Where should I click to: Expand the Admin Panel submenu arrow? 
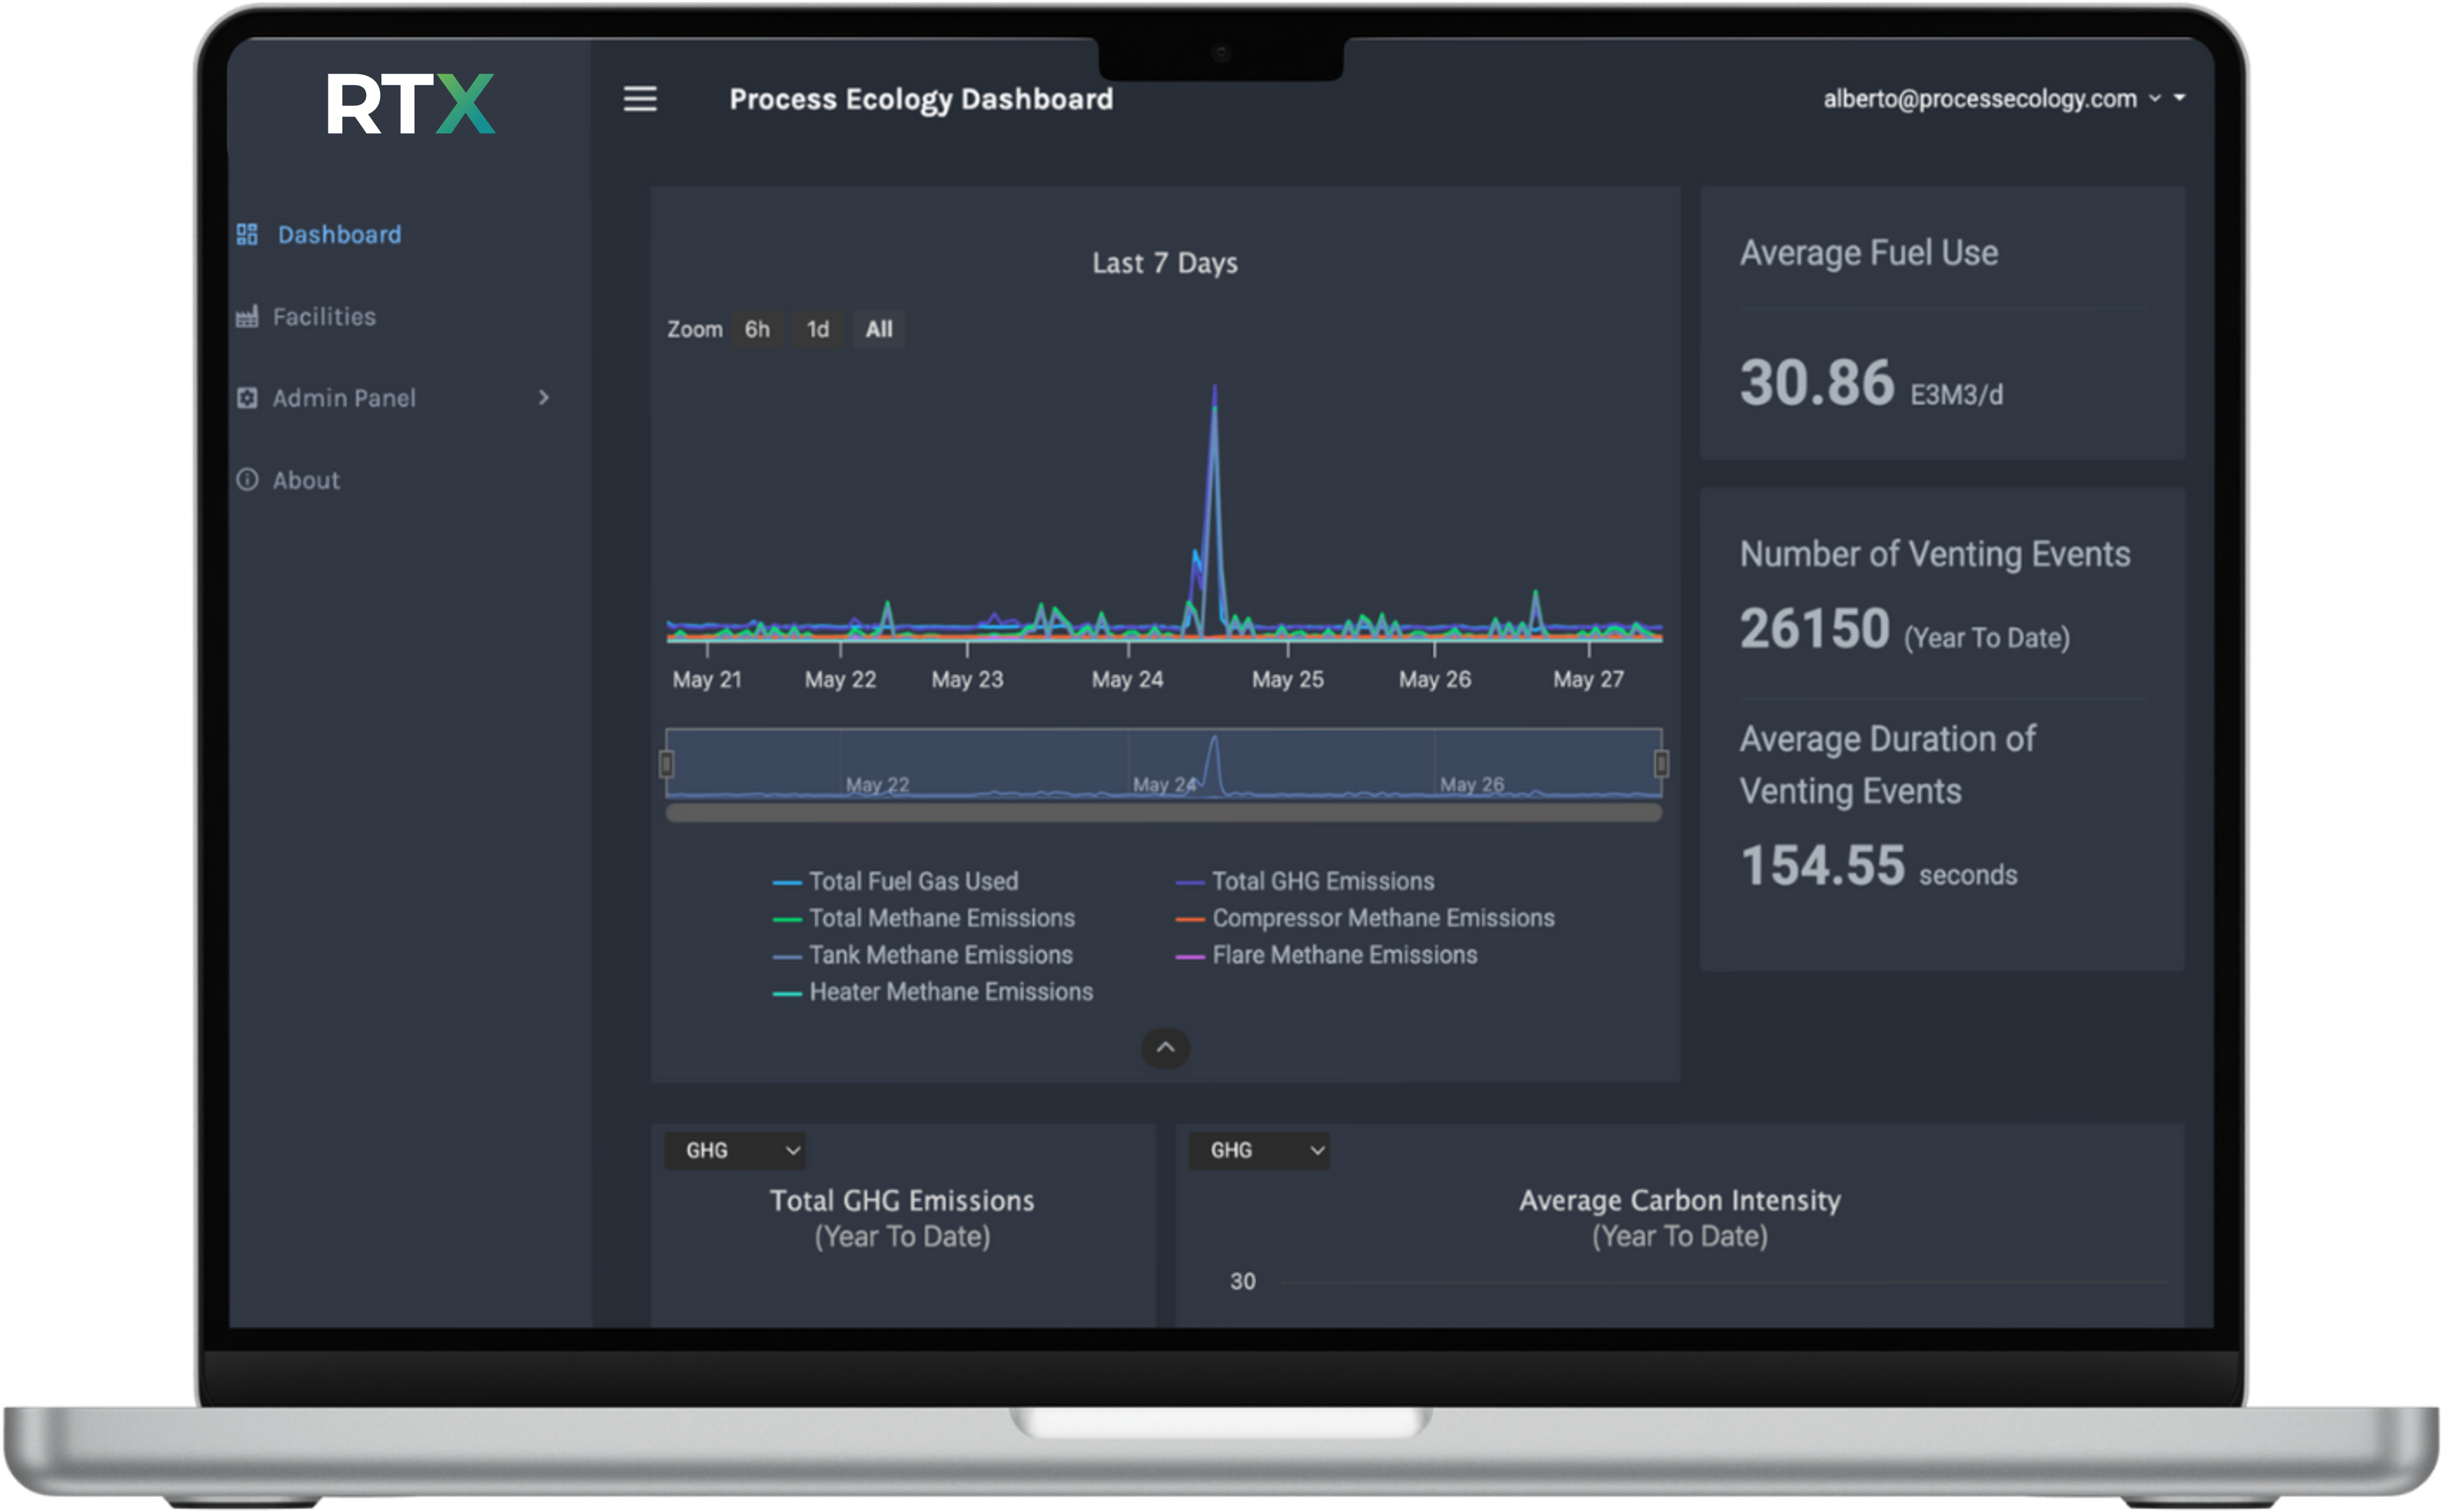click(544, 398)
